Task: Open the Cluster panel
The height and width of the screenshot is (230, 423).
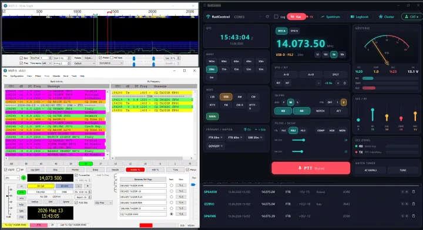Action: click(387, 16)
